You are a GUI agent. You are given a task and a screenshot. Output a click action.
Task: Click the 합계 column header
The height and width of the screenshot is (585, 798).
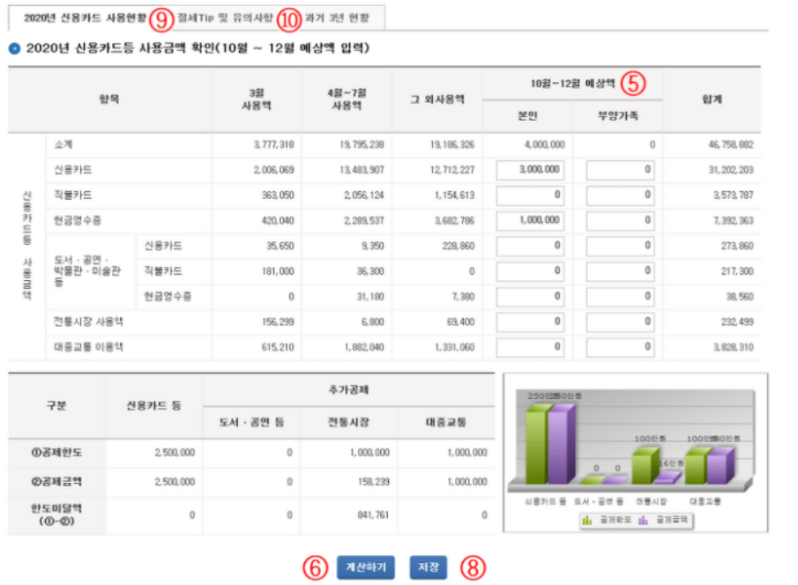(x=712, y=100)
